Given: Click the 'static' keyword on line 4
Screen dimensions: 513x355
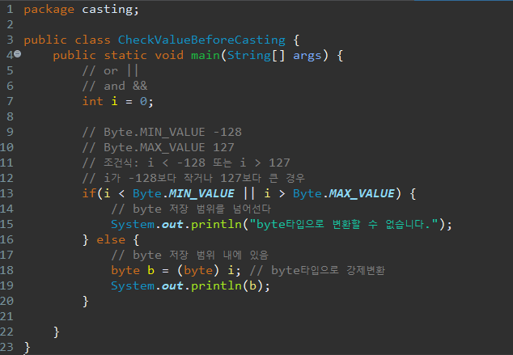Looking at the screenshot, I should 125,55.
